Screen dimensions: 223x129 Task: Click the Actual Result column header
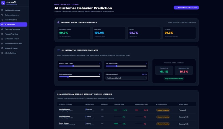pos(183,104)
